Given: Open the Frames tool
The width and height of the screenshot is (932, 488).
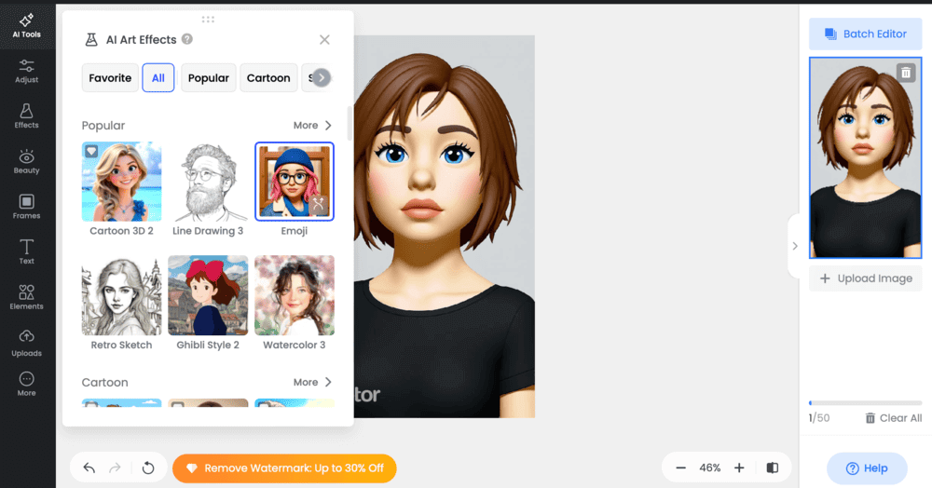Looking at the screenshot, I should pyautogui.click(x=26, y=207).
